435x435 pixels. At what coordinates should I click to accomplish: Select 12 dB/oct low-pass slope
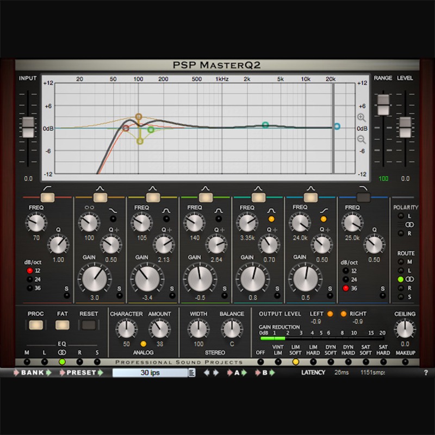pyautogui.click(x=346, y=270)
